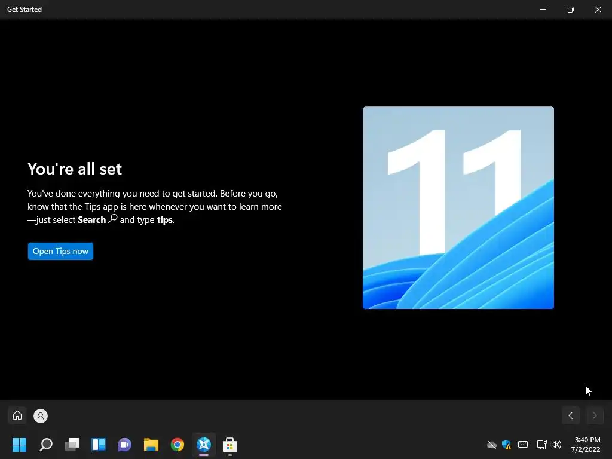Image resolution: width=612 pixels, height=459 pixels.
Task: Open File Explorer folder icon
Action: tap(151, 445)
